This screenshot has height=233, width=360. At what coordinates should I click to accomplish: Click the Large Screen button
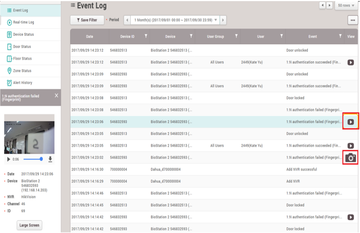pyautogui.click(x=29, y=225)
